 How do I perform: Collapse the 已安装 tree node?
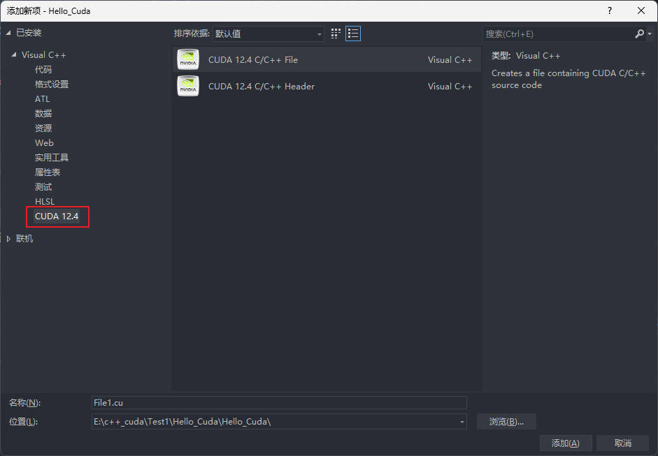pos(8,33)
